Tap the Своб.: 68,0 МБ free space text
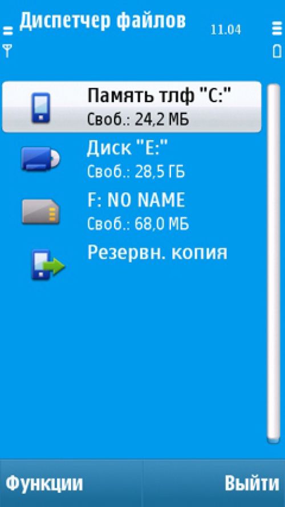 coord(138,224)
